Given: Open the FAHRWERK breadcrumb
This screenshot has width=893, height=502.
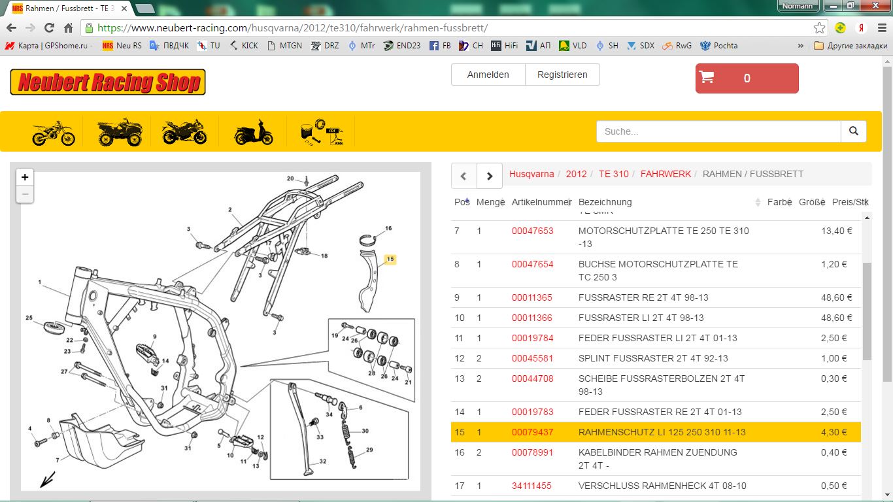Looking at the screenshot, I should pyautogui.click(x=666, y=174).
